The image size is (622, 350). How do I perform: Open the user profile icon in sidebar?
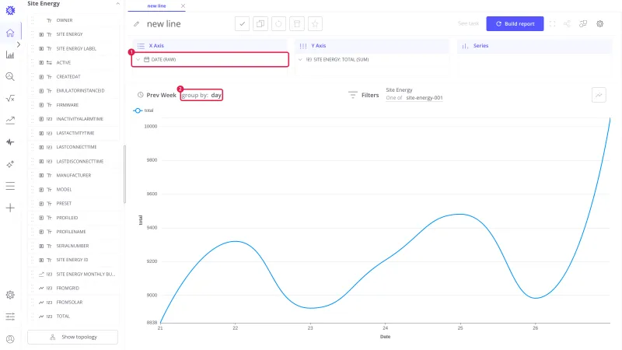[x=10, y=339]
